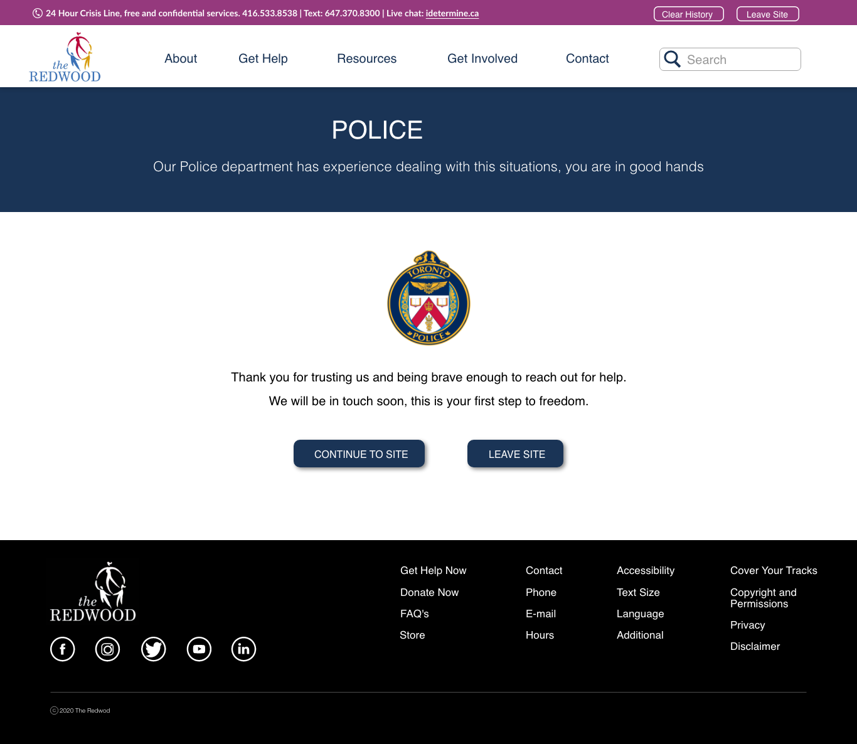Image resolution: width=857 pixels, height=744 pixels.
Task: Click the LEAVE SITE button below message
Action: tap(516, 454)
